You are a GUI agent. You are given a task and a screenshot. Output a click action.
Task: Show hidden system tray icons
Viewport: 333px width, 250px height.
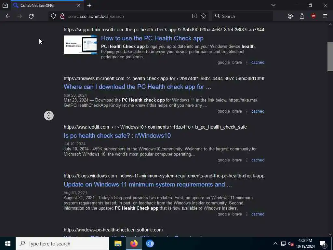275,243
